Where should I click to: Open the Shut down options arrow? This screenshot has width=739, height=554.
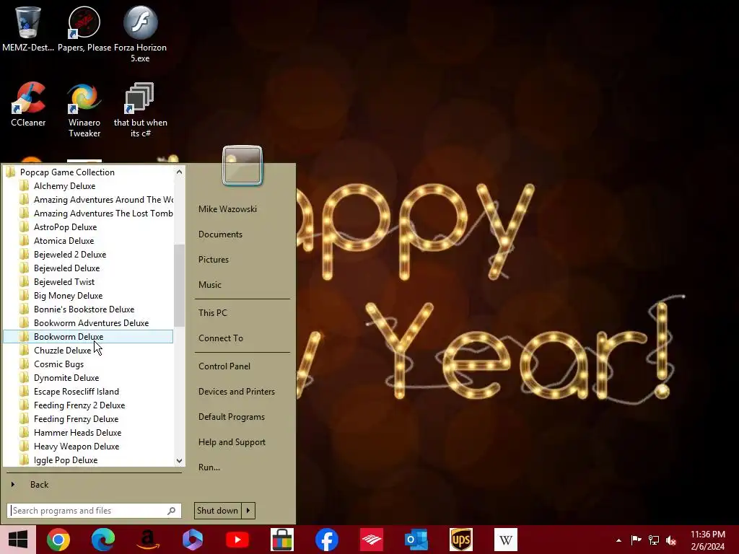(248, 511)
